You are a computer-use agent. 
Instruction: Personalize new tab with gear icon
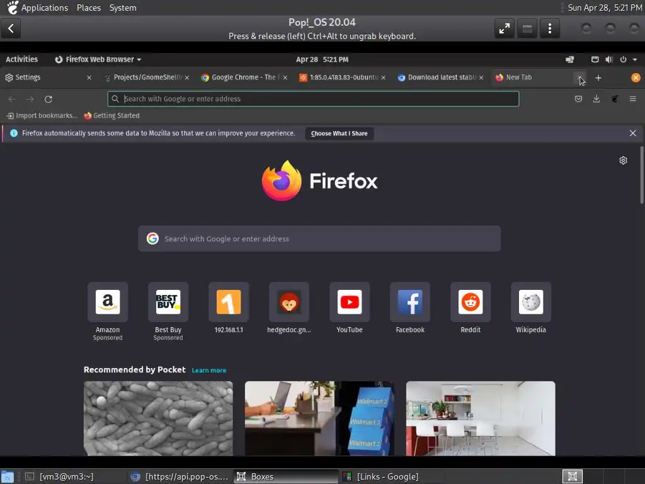pos(623,160)
